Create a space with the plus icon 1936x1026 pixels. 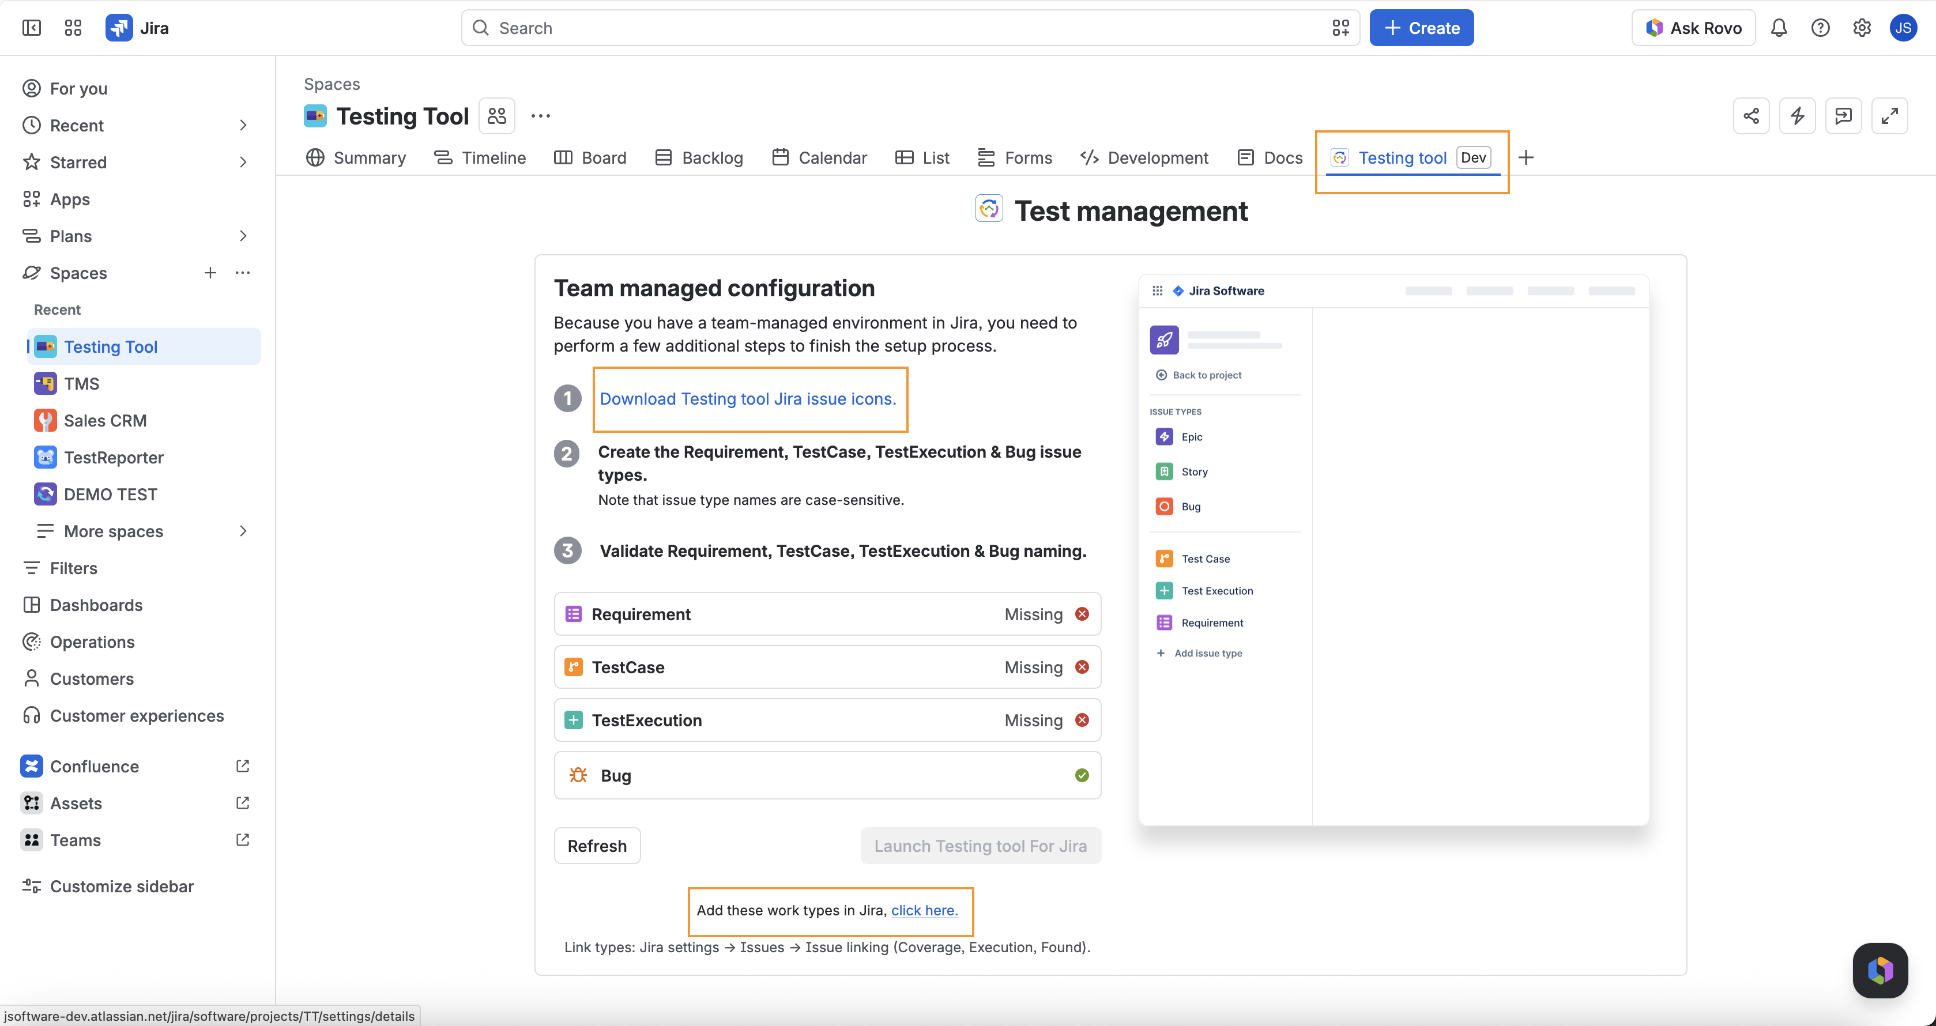click(210, 273)
